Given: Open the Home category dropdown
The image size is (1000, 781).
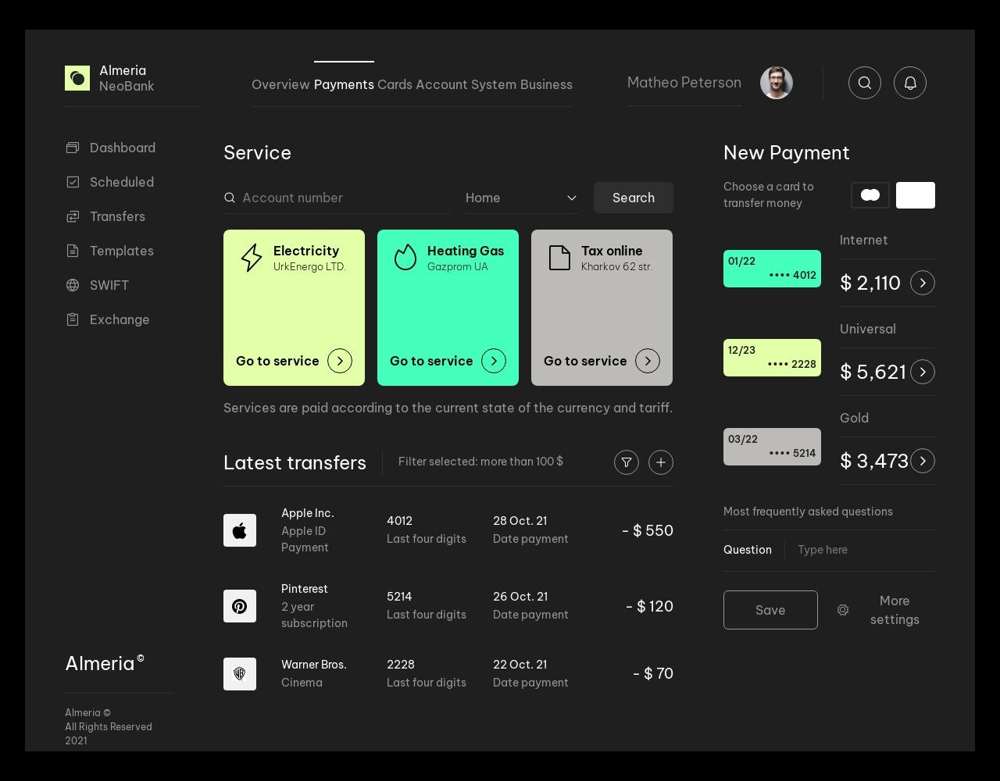Looking at the screenshot, I should pyautogui.click(x=521, y=198).
